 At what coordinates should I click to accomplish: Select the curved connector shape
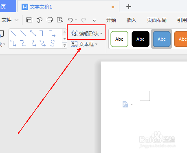click(23, 43)
